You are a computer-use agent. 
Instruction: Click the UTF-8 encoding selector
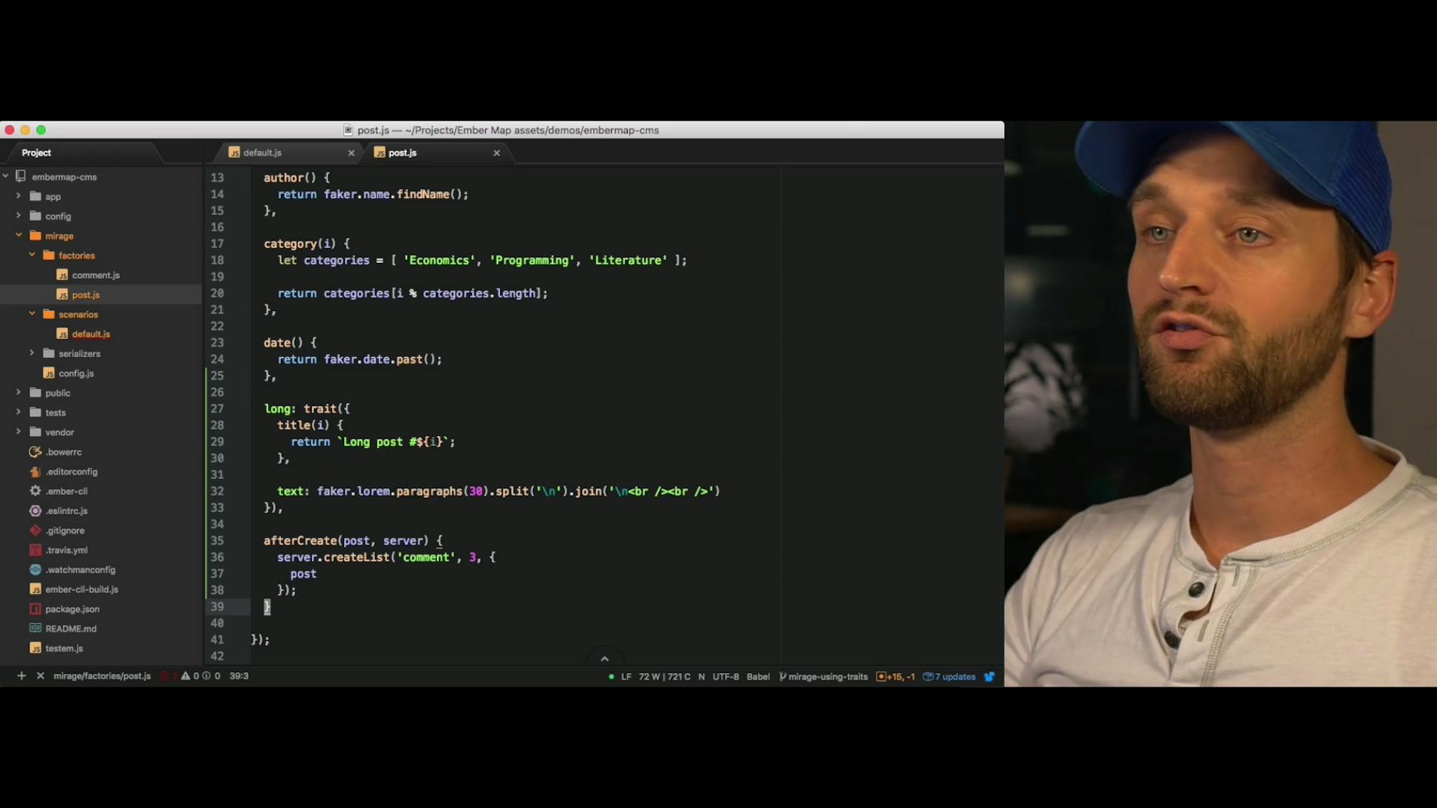click(725, 677)
